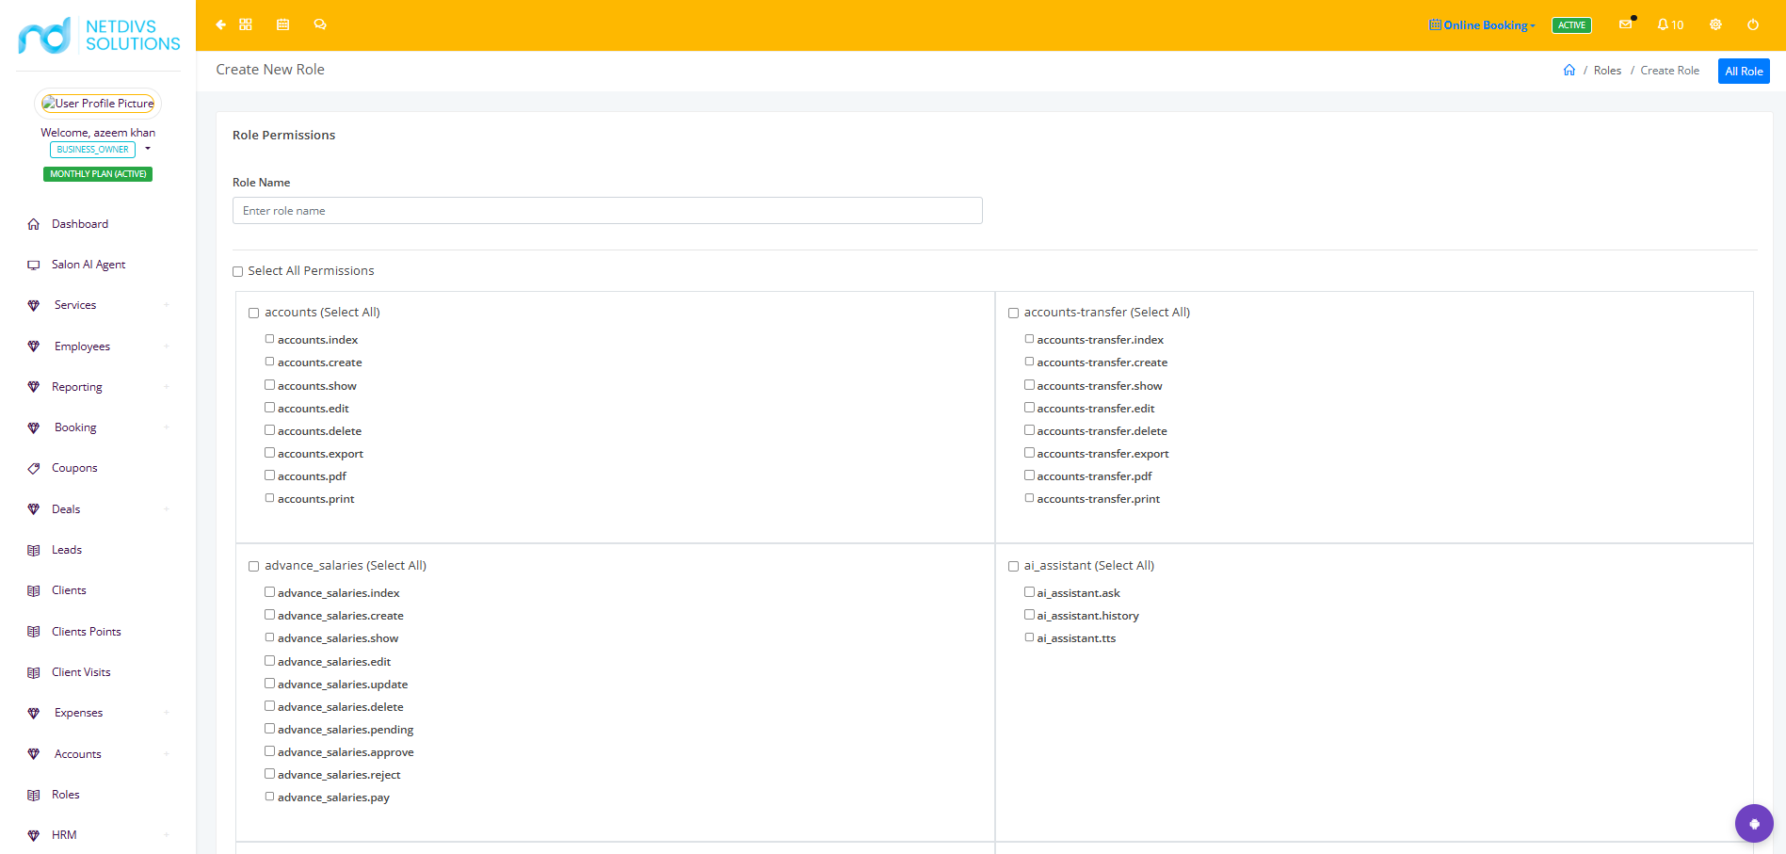
Task: Click the Create Role breadcrumb text
Action: [1669, 71]
